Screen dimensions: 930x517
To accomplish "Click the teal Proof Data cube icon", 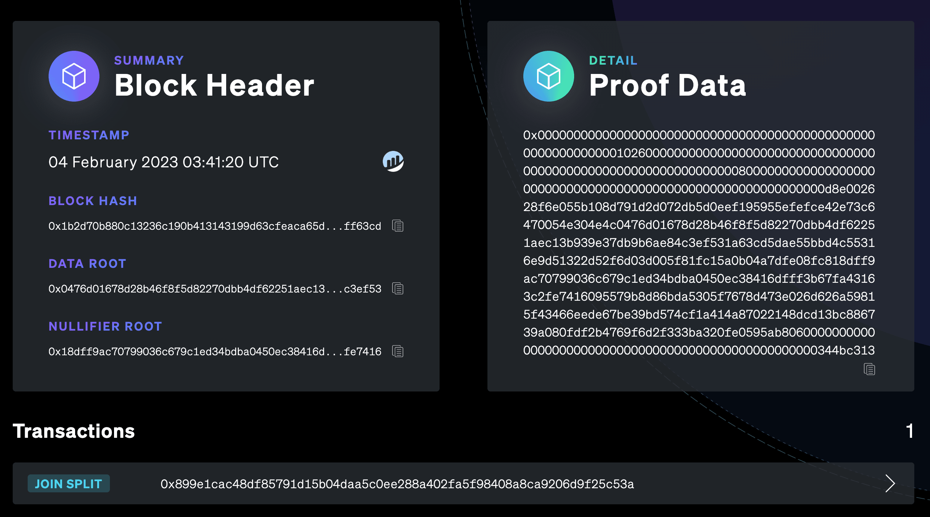I will [548, 76].
